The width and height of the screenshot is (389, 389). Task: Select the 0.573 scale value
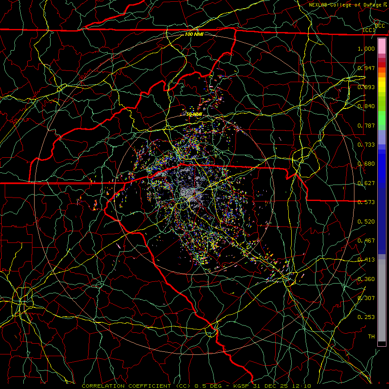(x=366, y=202)
